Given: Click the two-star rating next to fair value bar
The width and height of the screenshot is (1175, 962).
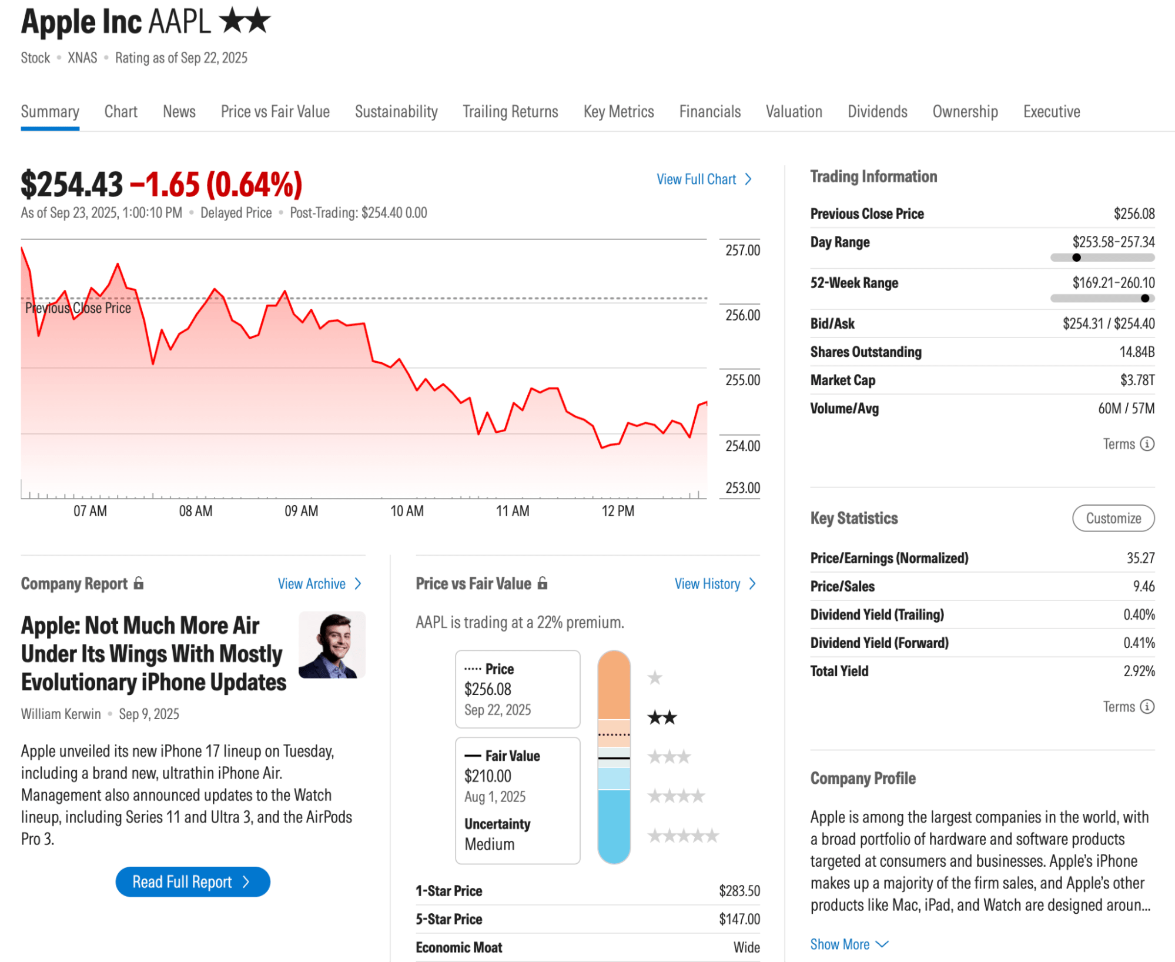Looking at the screenshot, I should (x=662, y=717).
